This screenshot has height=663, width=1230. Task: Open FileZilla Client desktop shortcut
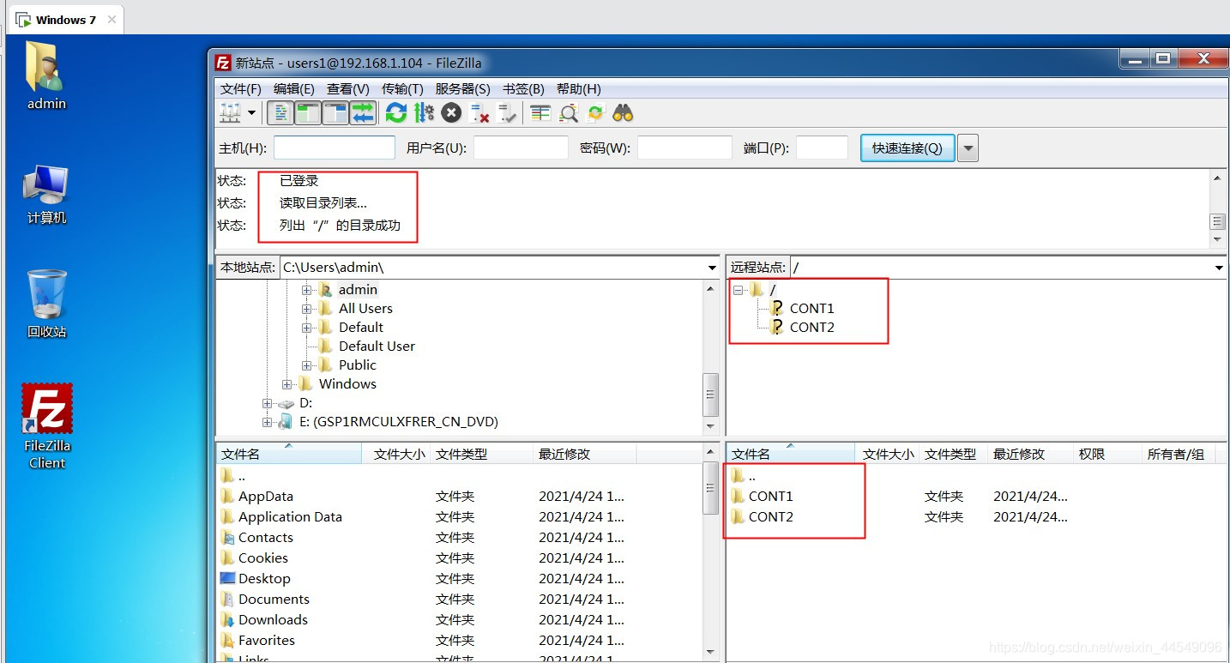coord(47,427)
